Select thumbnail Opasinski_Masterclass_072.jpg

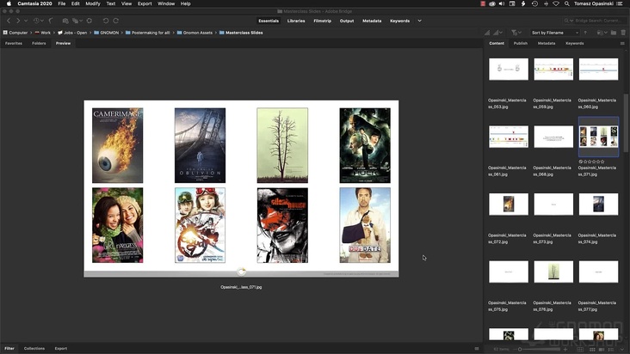[509, 204]
